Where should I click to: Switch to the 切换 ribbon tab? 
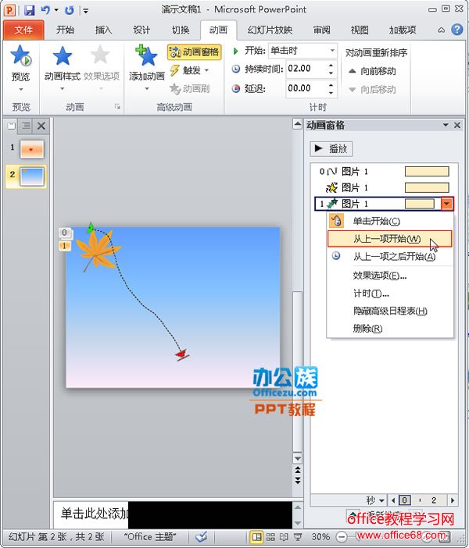click(x=181, y=30)
